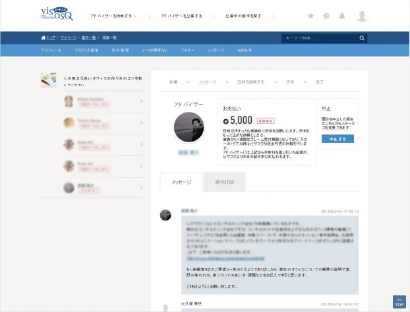Click the visasQ logo
The height and width of the screenshot is (312, 410).
click(x=57, y=14)
